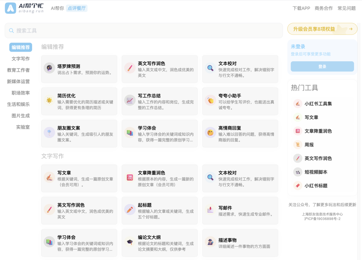Click the 沪ICP备19036898号-2 link

pyautogui.click(x=322, y=219)
